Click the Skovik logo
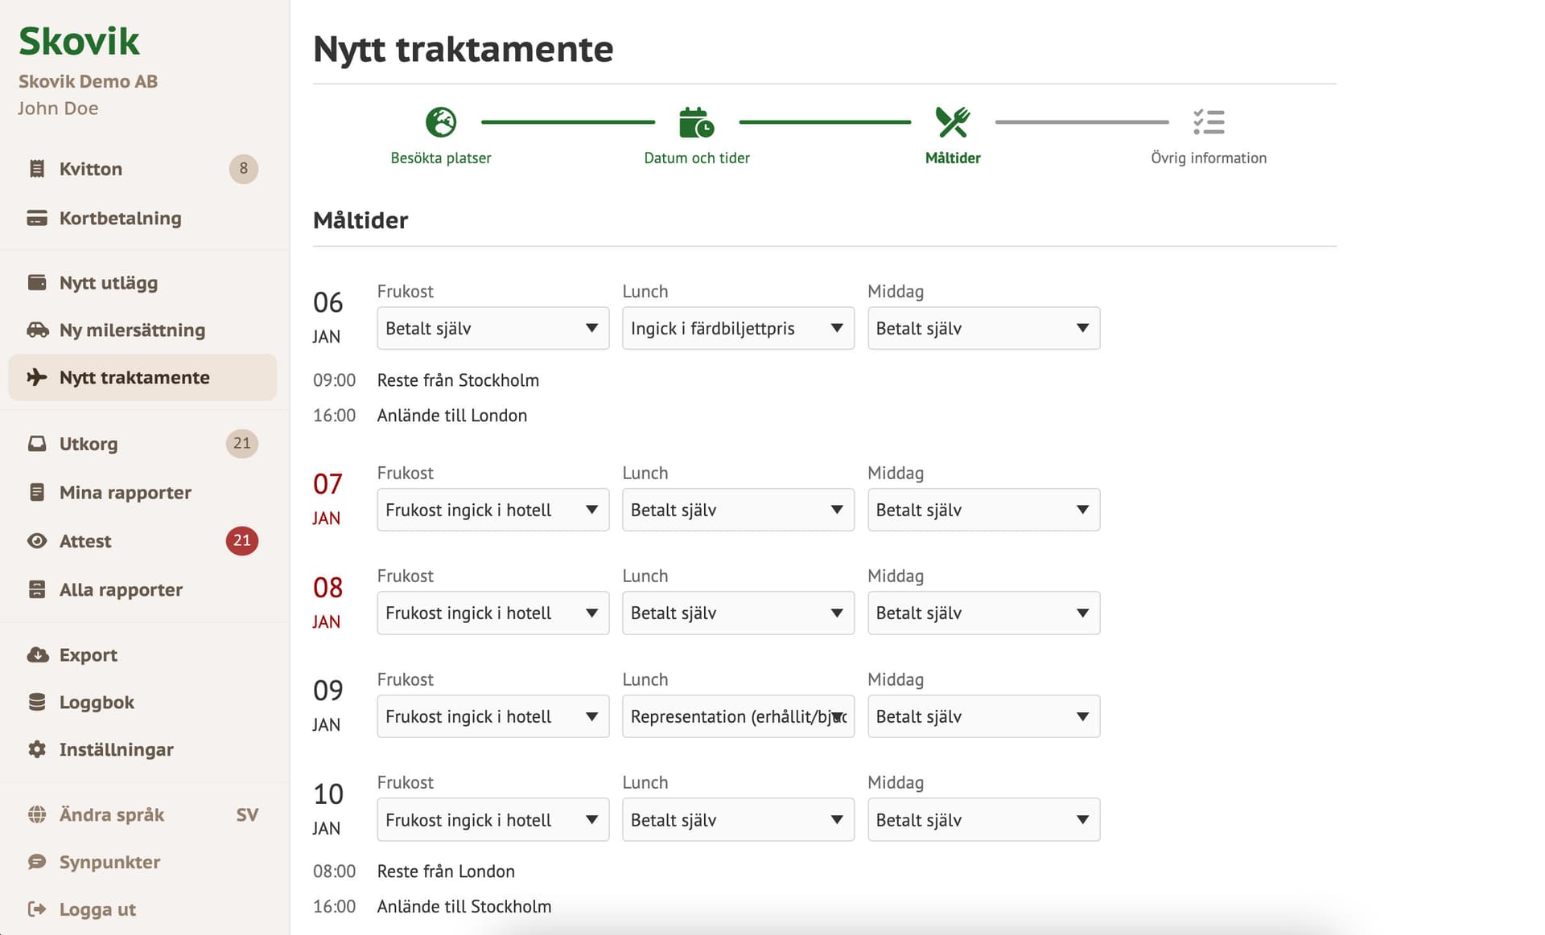 (79, 41)
